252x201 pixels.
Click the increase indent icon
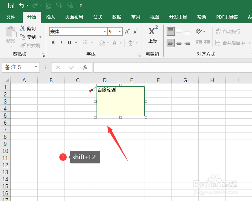[207, 43]
